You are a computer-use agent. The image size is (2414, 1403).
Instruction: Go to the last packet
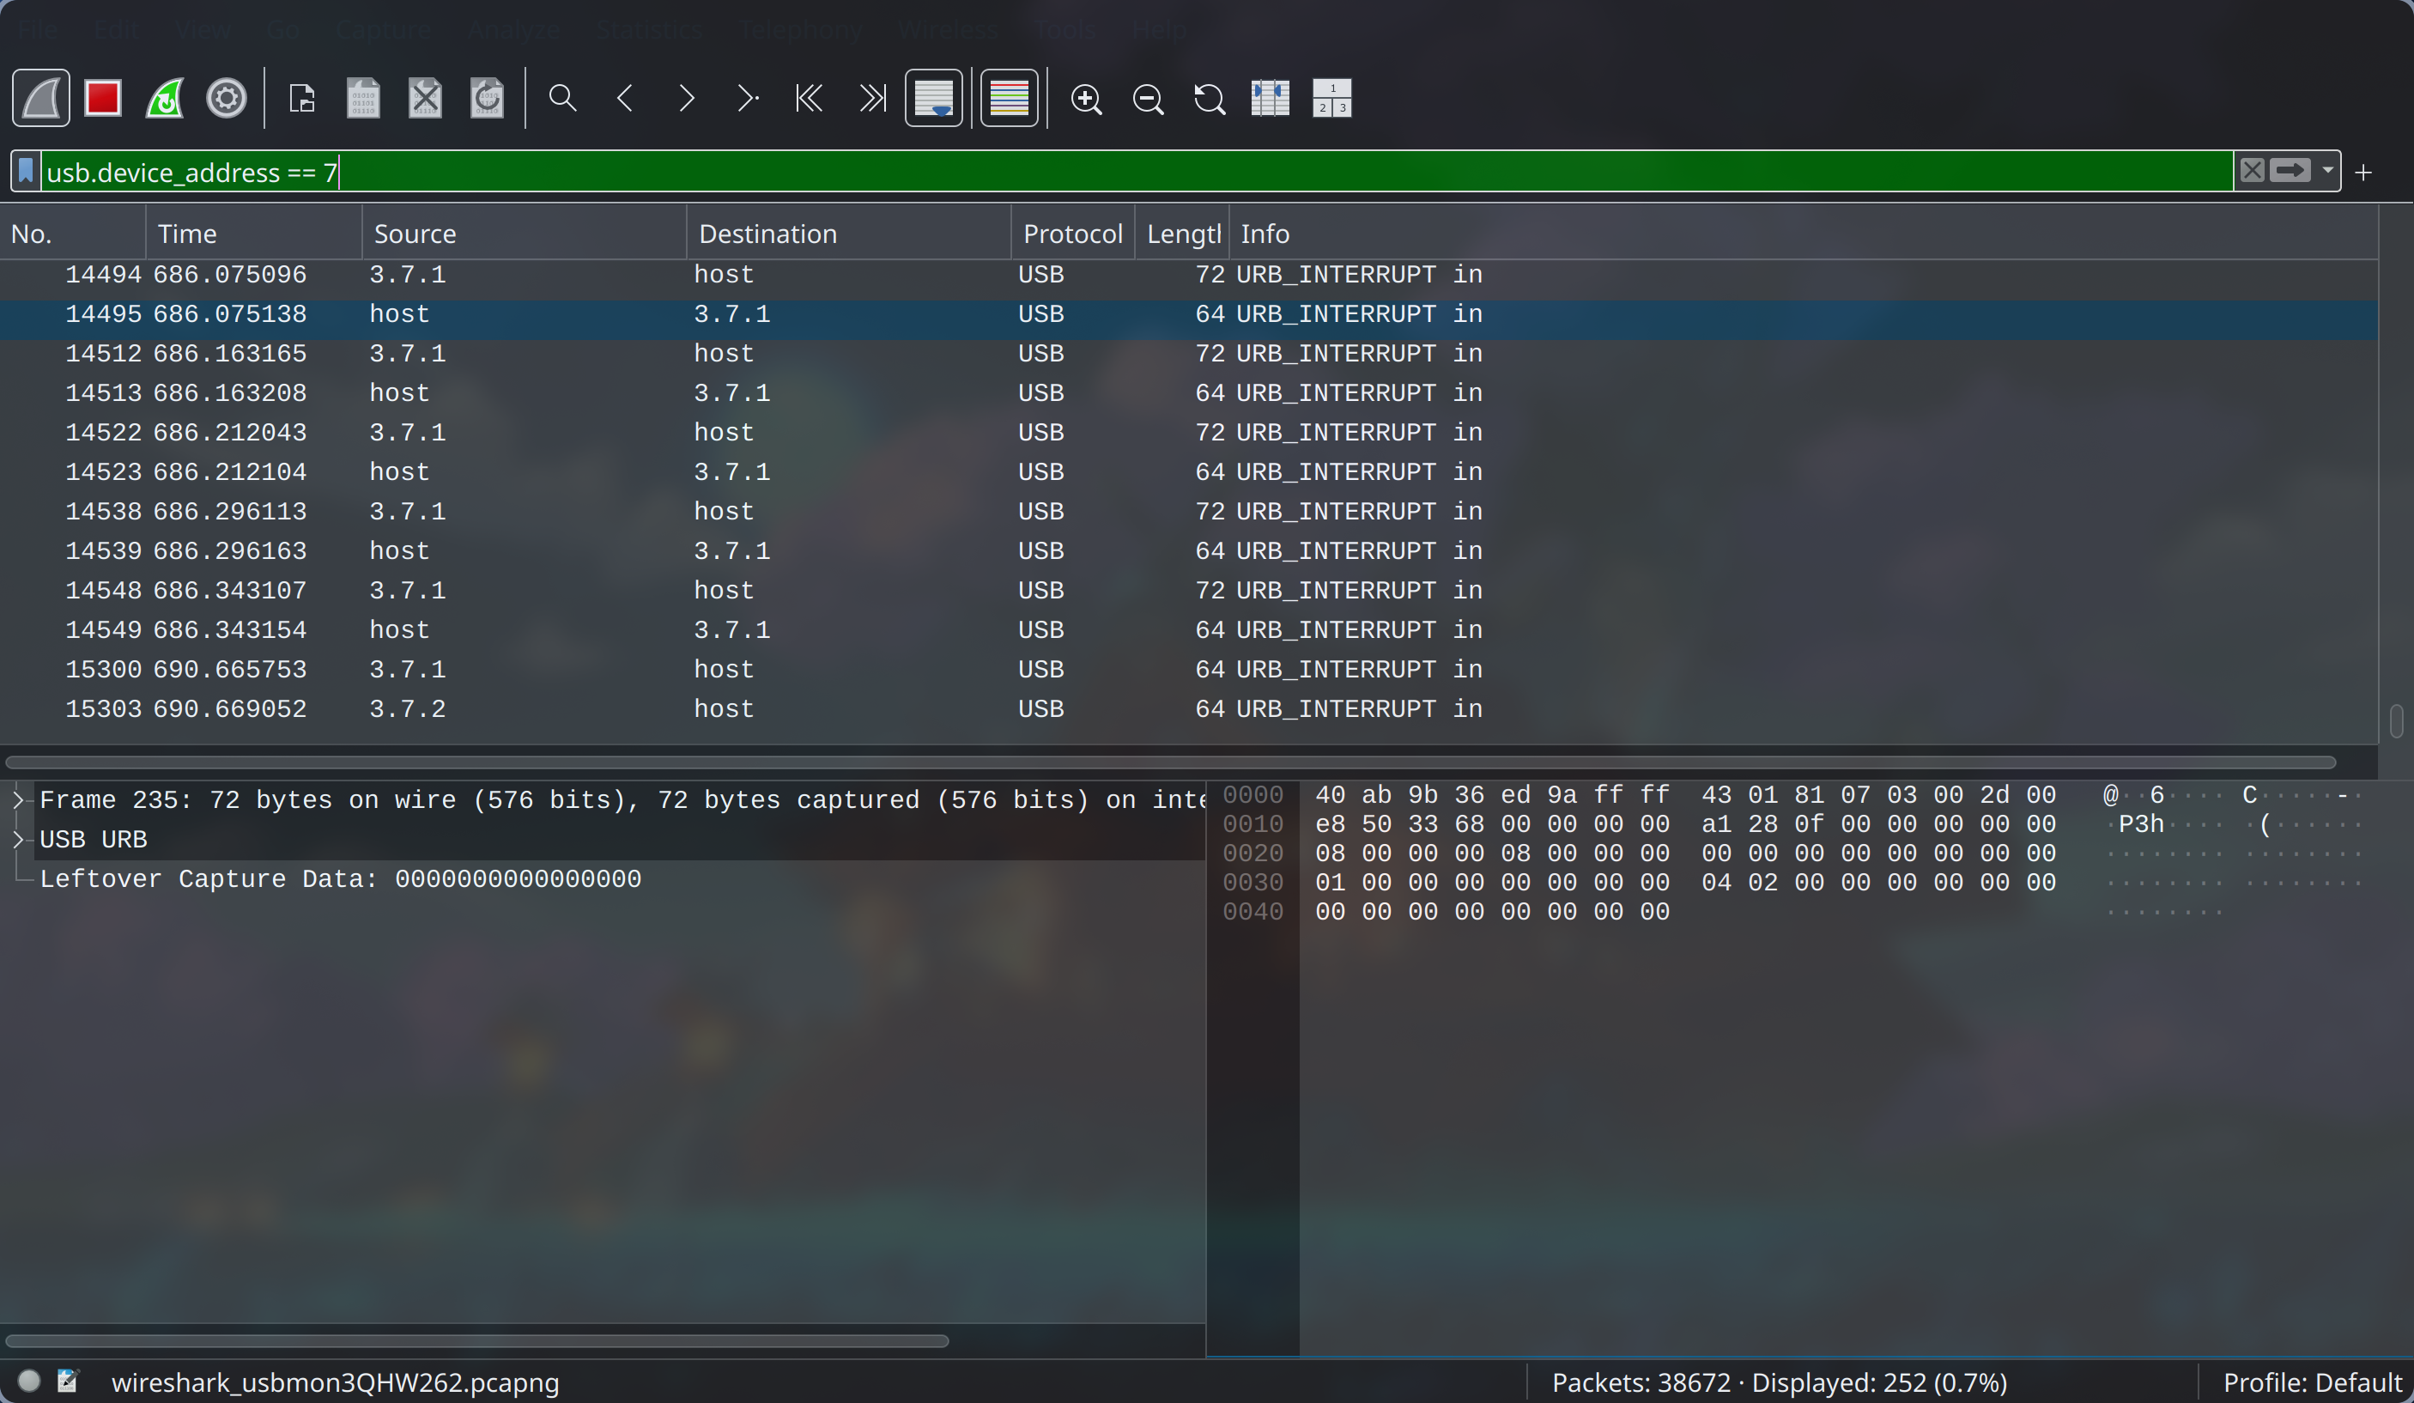(x=871, y=99)
